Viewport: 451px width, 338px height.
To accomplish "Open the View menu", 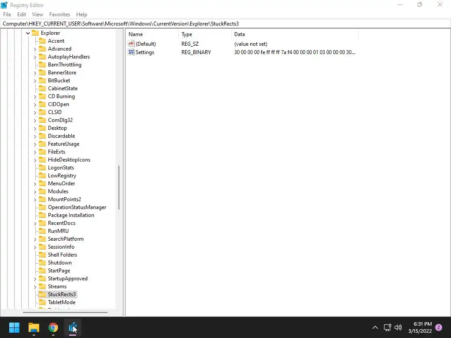I will (37, 15).
